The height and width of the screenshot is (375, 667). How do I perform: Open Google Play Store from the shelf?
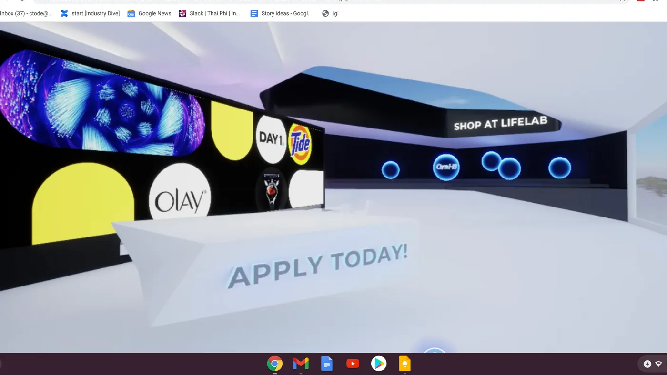pyautogui.click(x=379, y=364)
